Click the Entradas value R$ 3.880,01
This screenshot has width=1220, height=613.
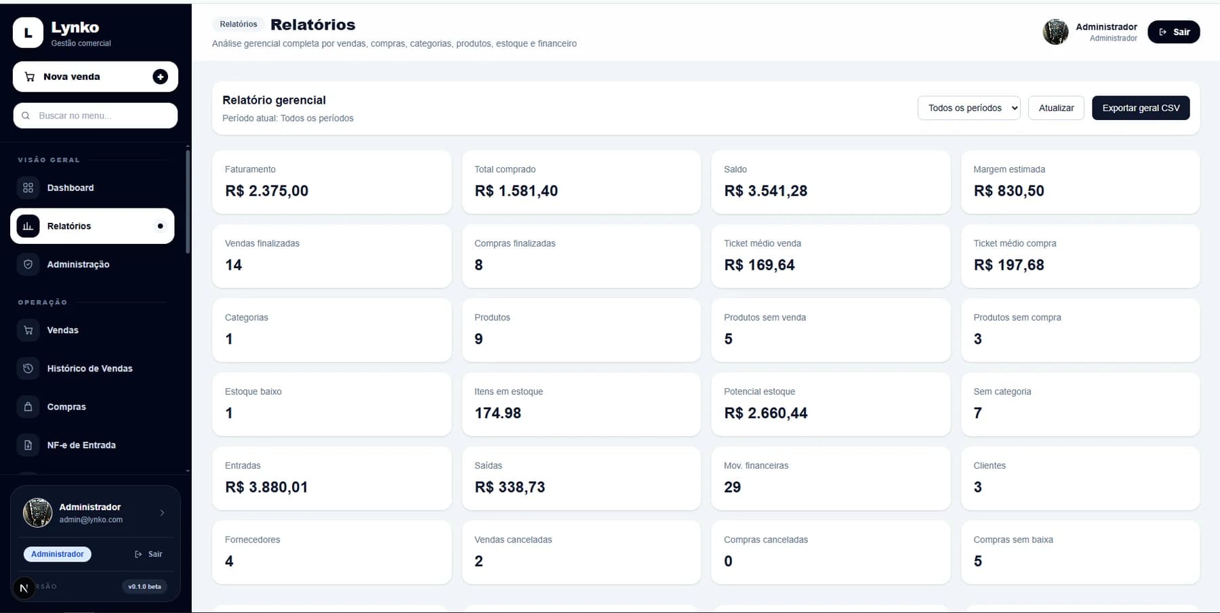pos(266,487)
